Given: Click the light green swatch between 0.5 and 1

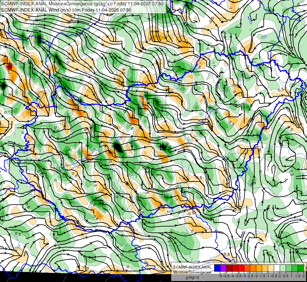Looking at the screenshot, I should point(289,268).
